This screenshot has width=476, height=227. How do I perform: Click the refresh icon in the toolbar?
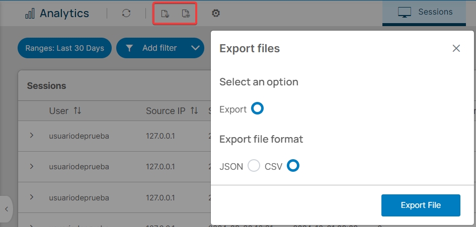[126, 14]
